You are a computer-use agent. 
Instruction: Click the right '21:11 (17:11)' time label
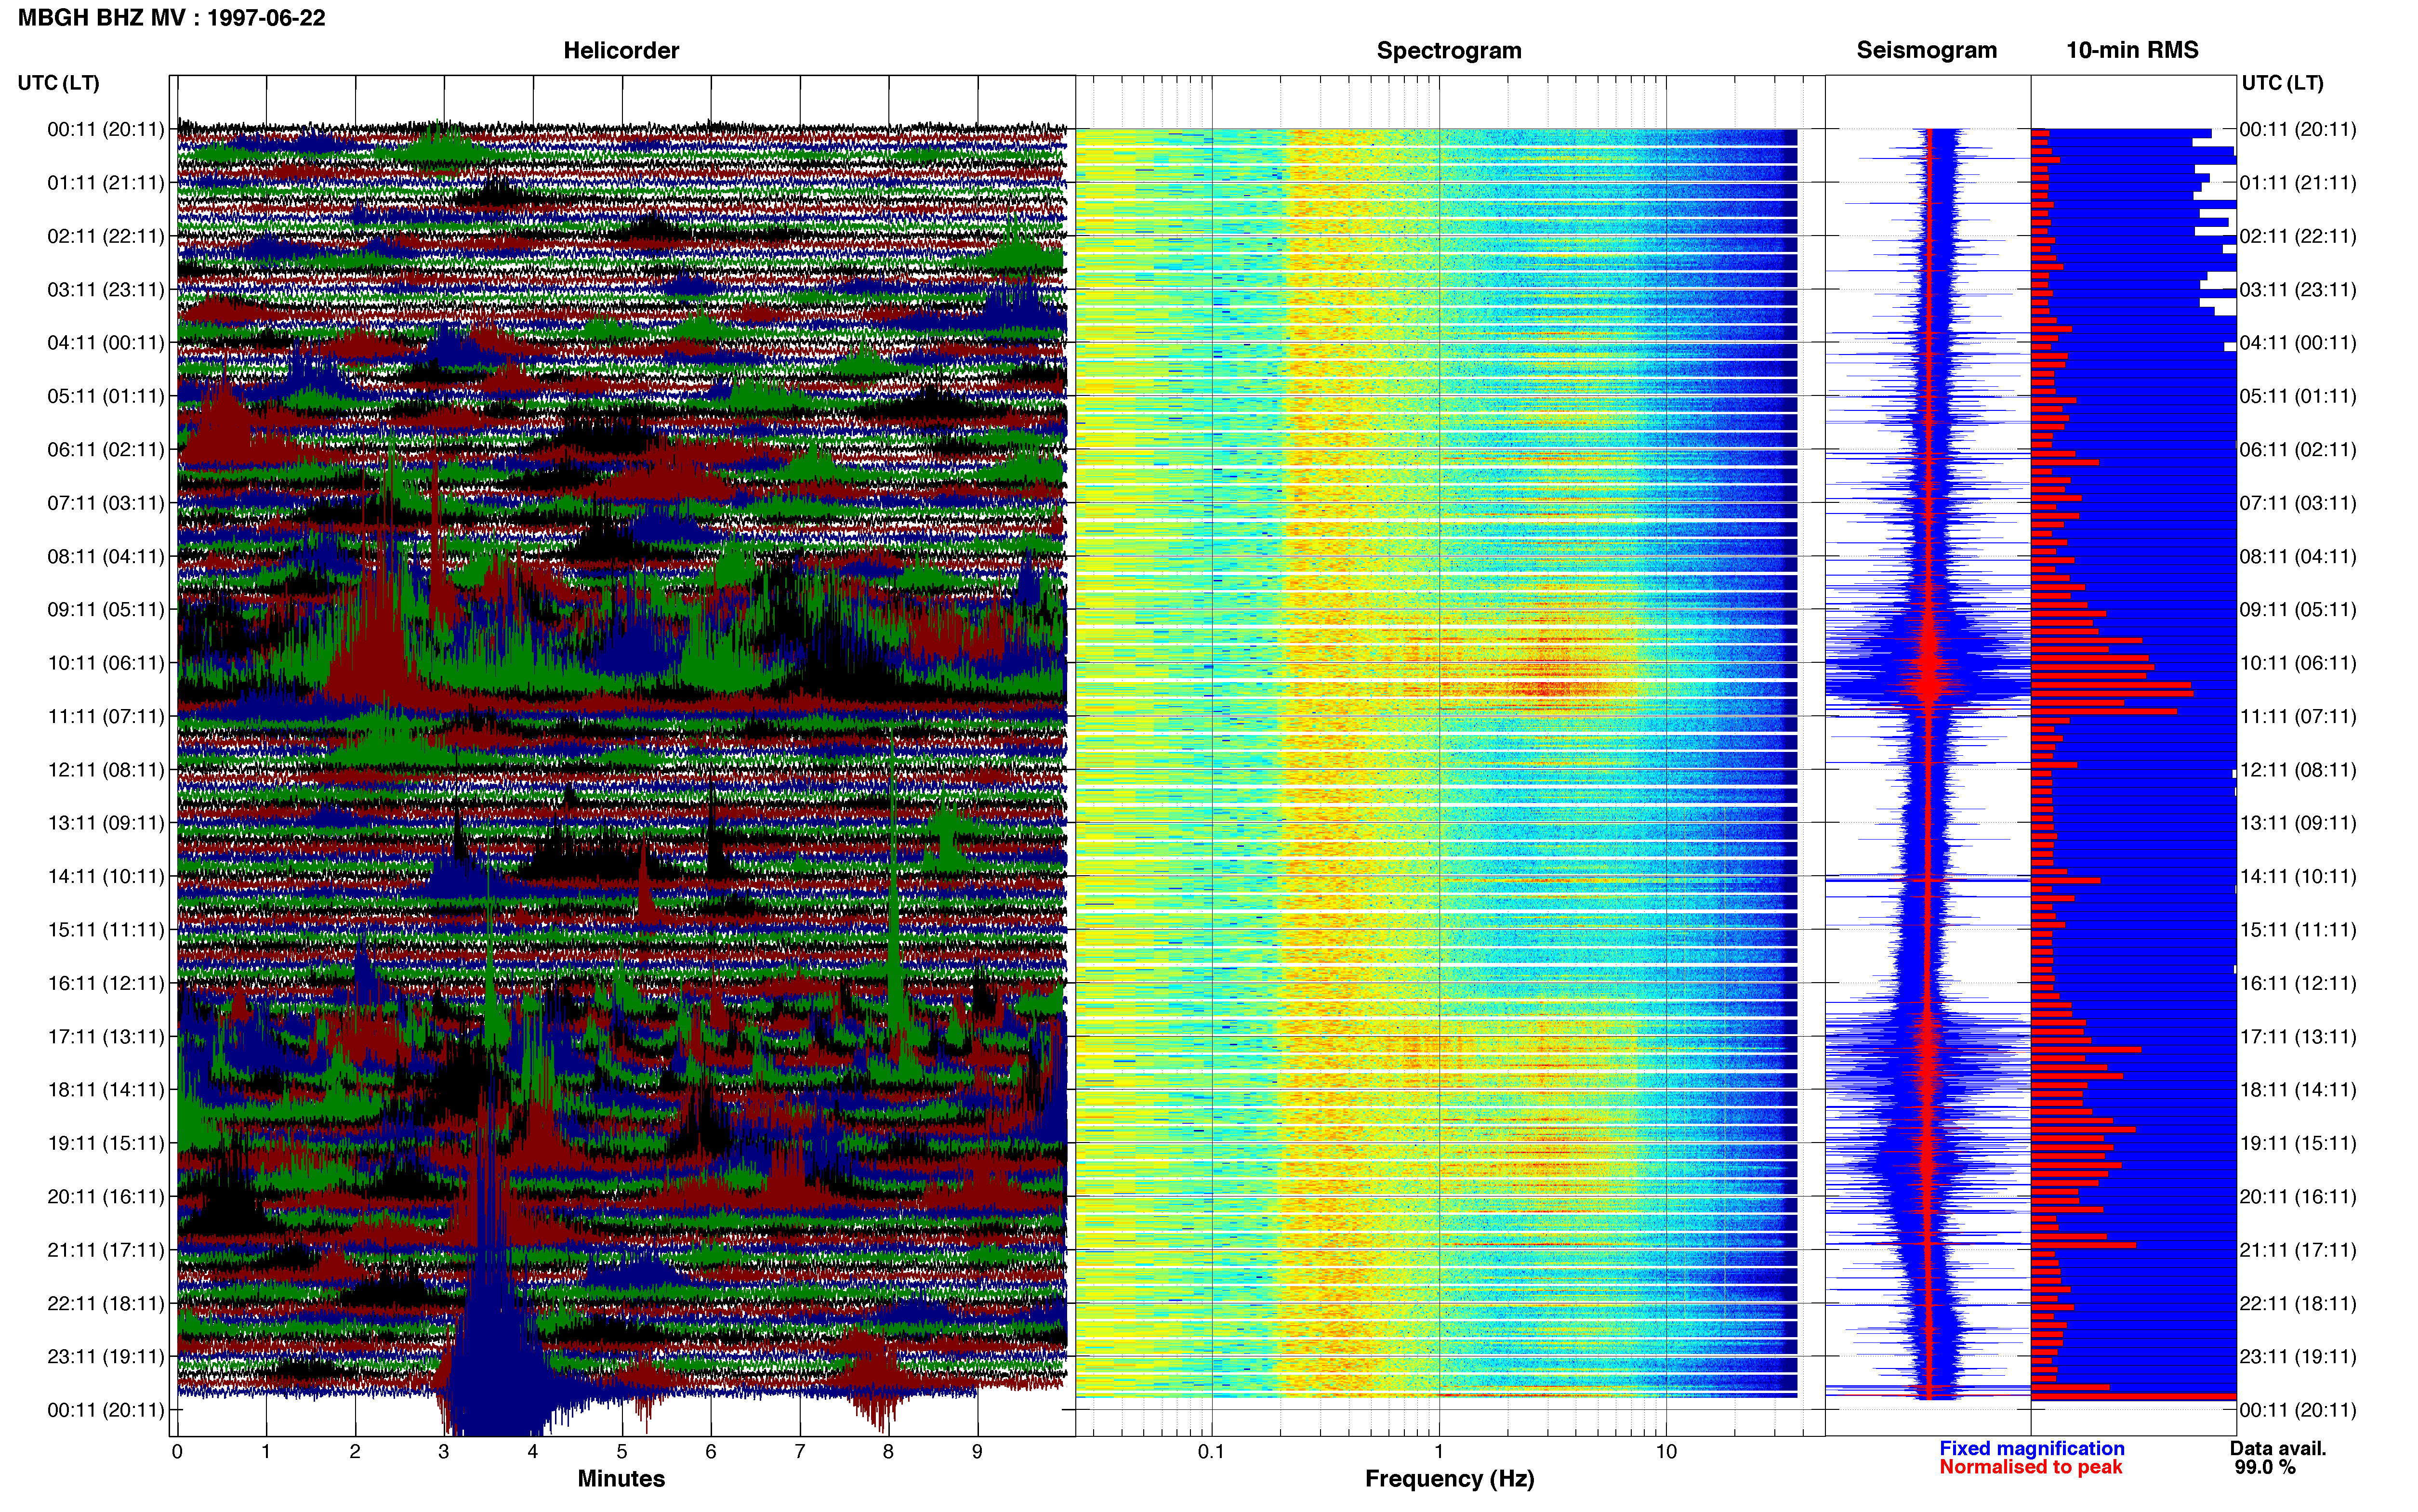(2298, 1250)
